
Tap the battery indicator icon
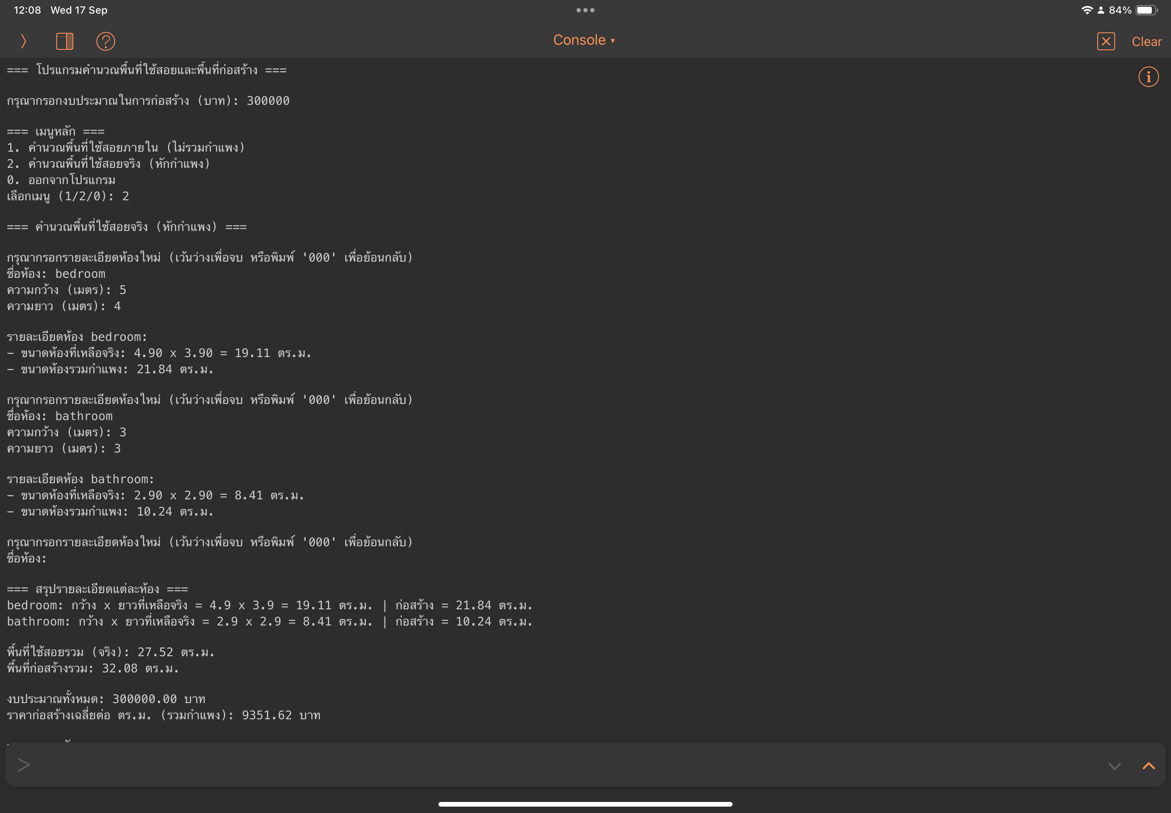1147,10
